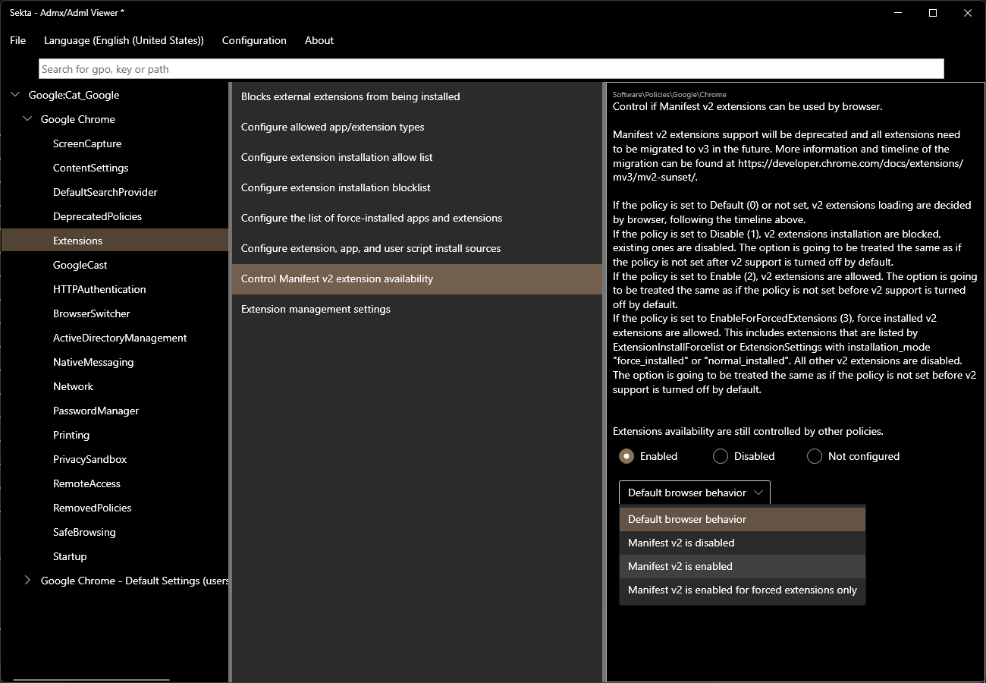
Task: Choose Default browser behavior in the dropdown list
Action: tap(743, 519)
